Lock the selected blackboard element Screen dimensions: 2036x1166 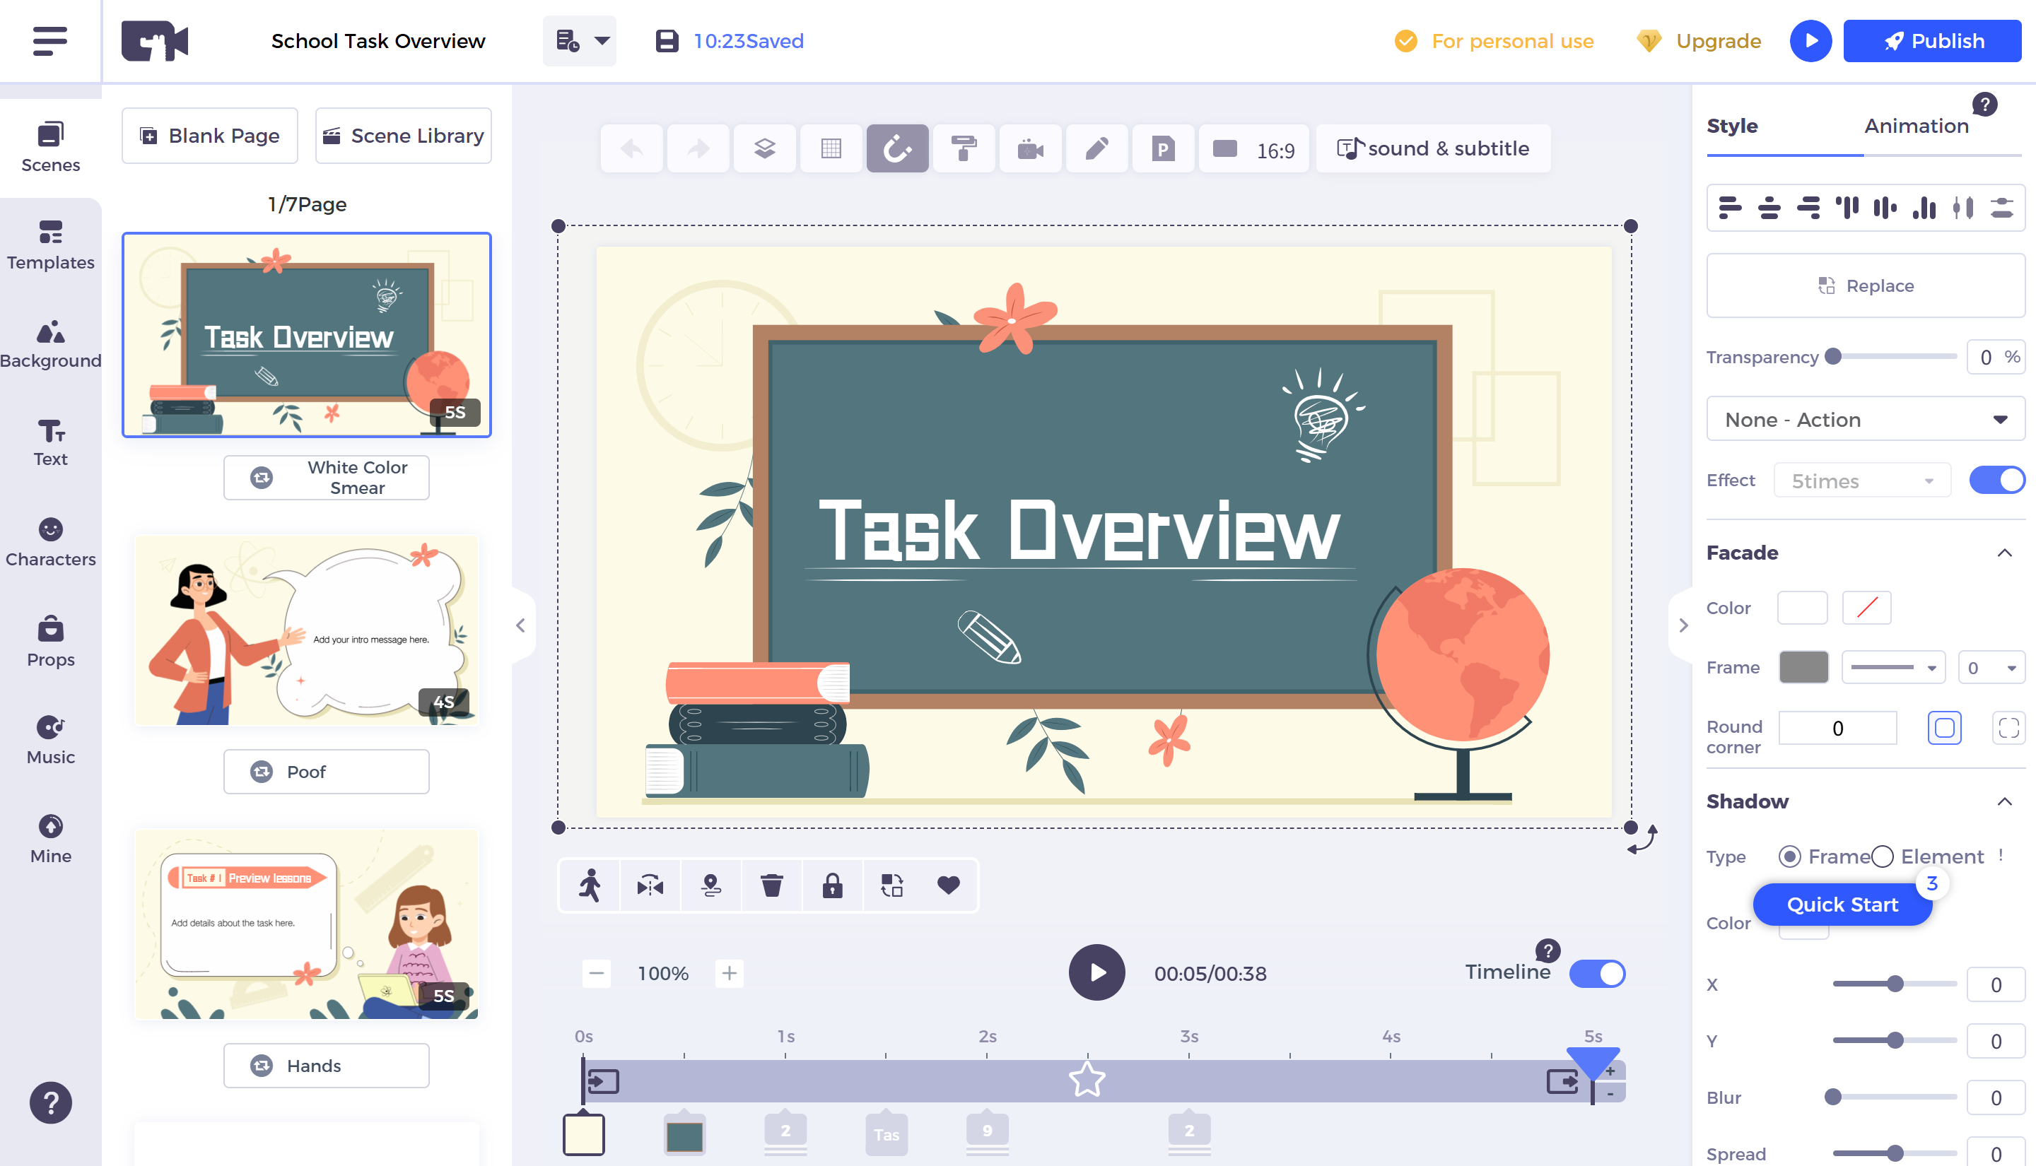[x=832, y=885]
